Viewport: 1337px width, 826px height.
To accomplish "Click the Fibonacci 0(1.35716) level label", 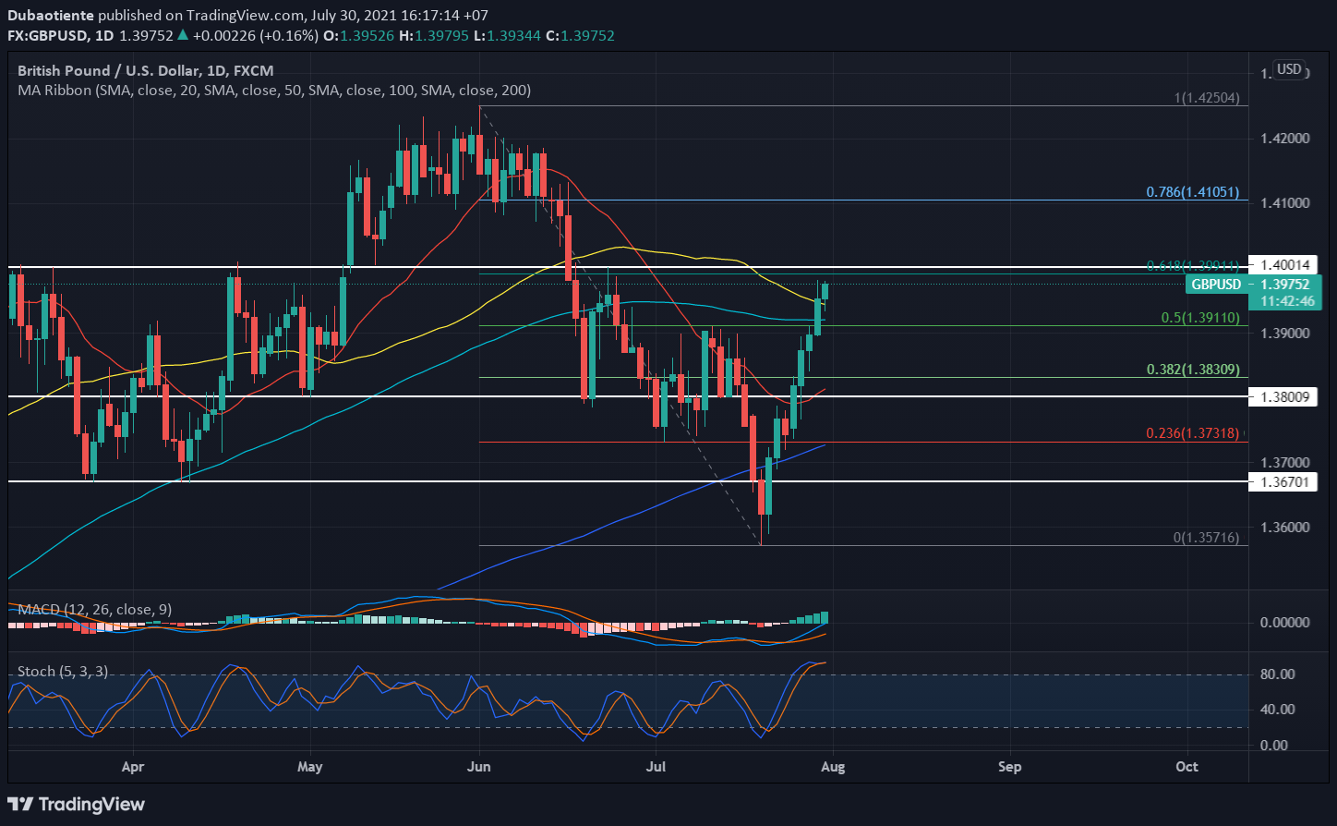I will point(1206,537).
